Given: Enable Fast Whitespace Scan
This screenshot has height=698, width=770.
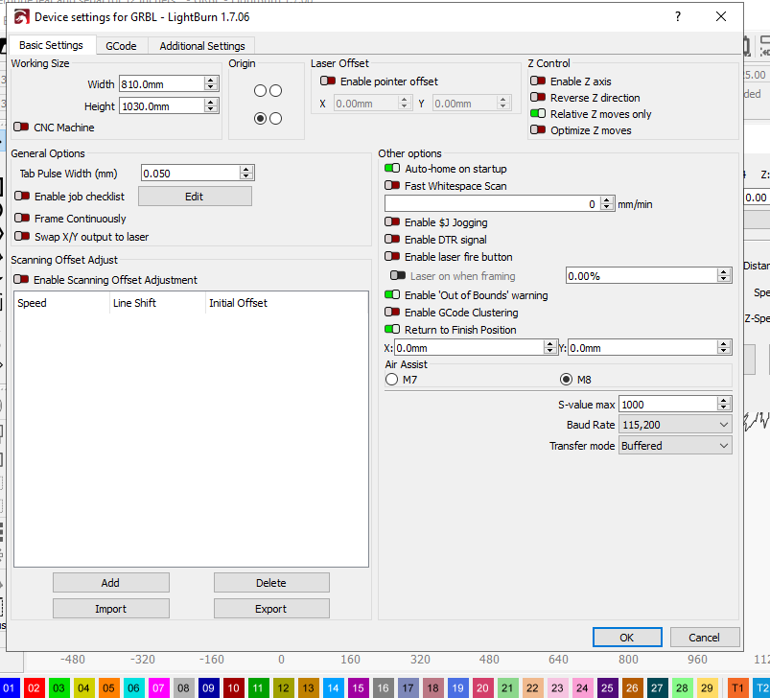Looking at the screenshot, I should pyautogui.click(x=392, y=186).
